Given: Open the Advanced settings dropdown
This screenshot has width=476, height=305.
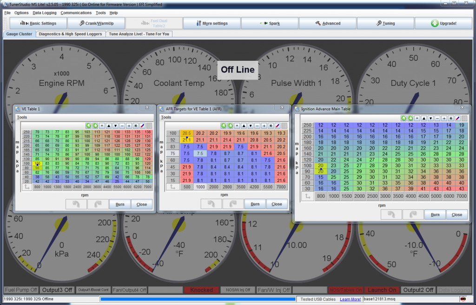Looking at the screenshot, I should coord(328,23).
